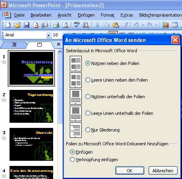
Task: Open the Extras menu
Action: (x=127, y=15)
